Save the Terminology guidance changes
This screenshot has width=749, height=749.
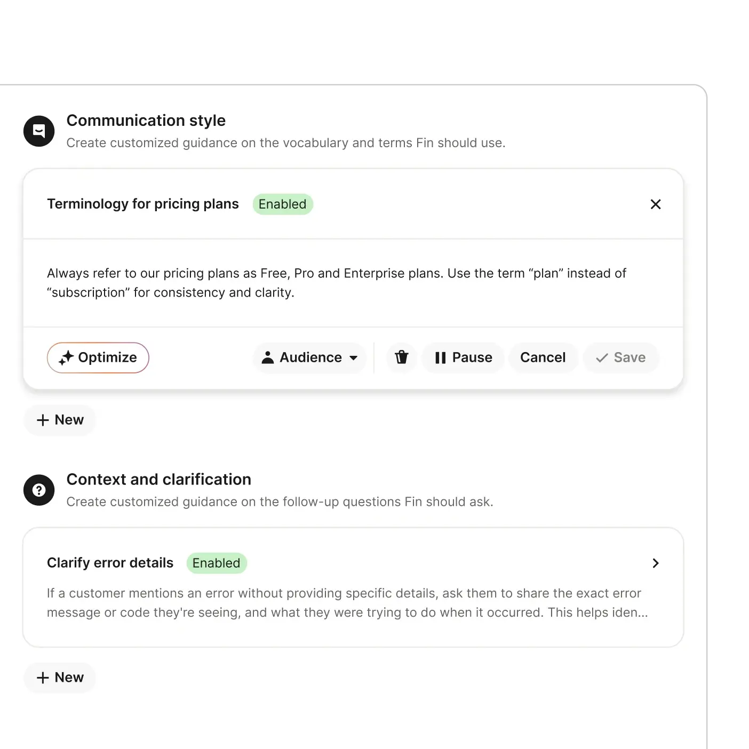click(620, 357)
